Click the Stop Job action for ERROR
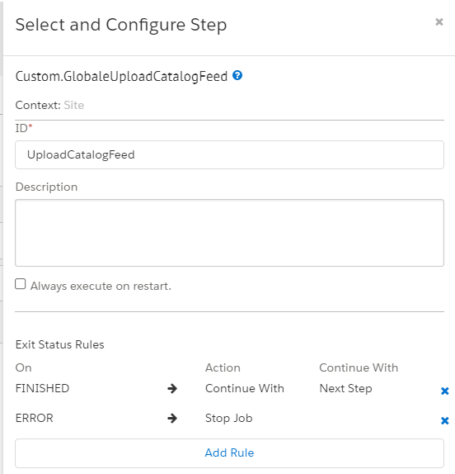The image size is (455, 474). 228,419
